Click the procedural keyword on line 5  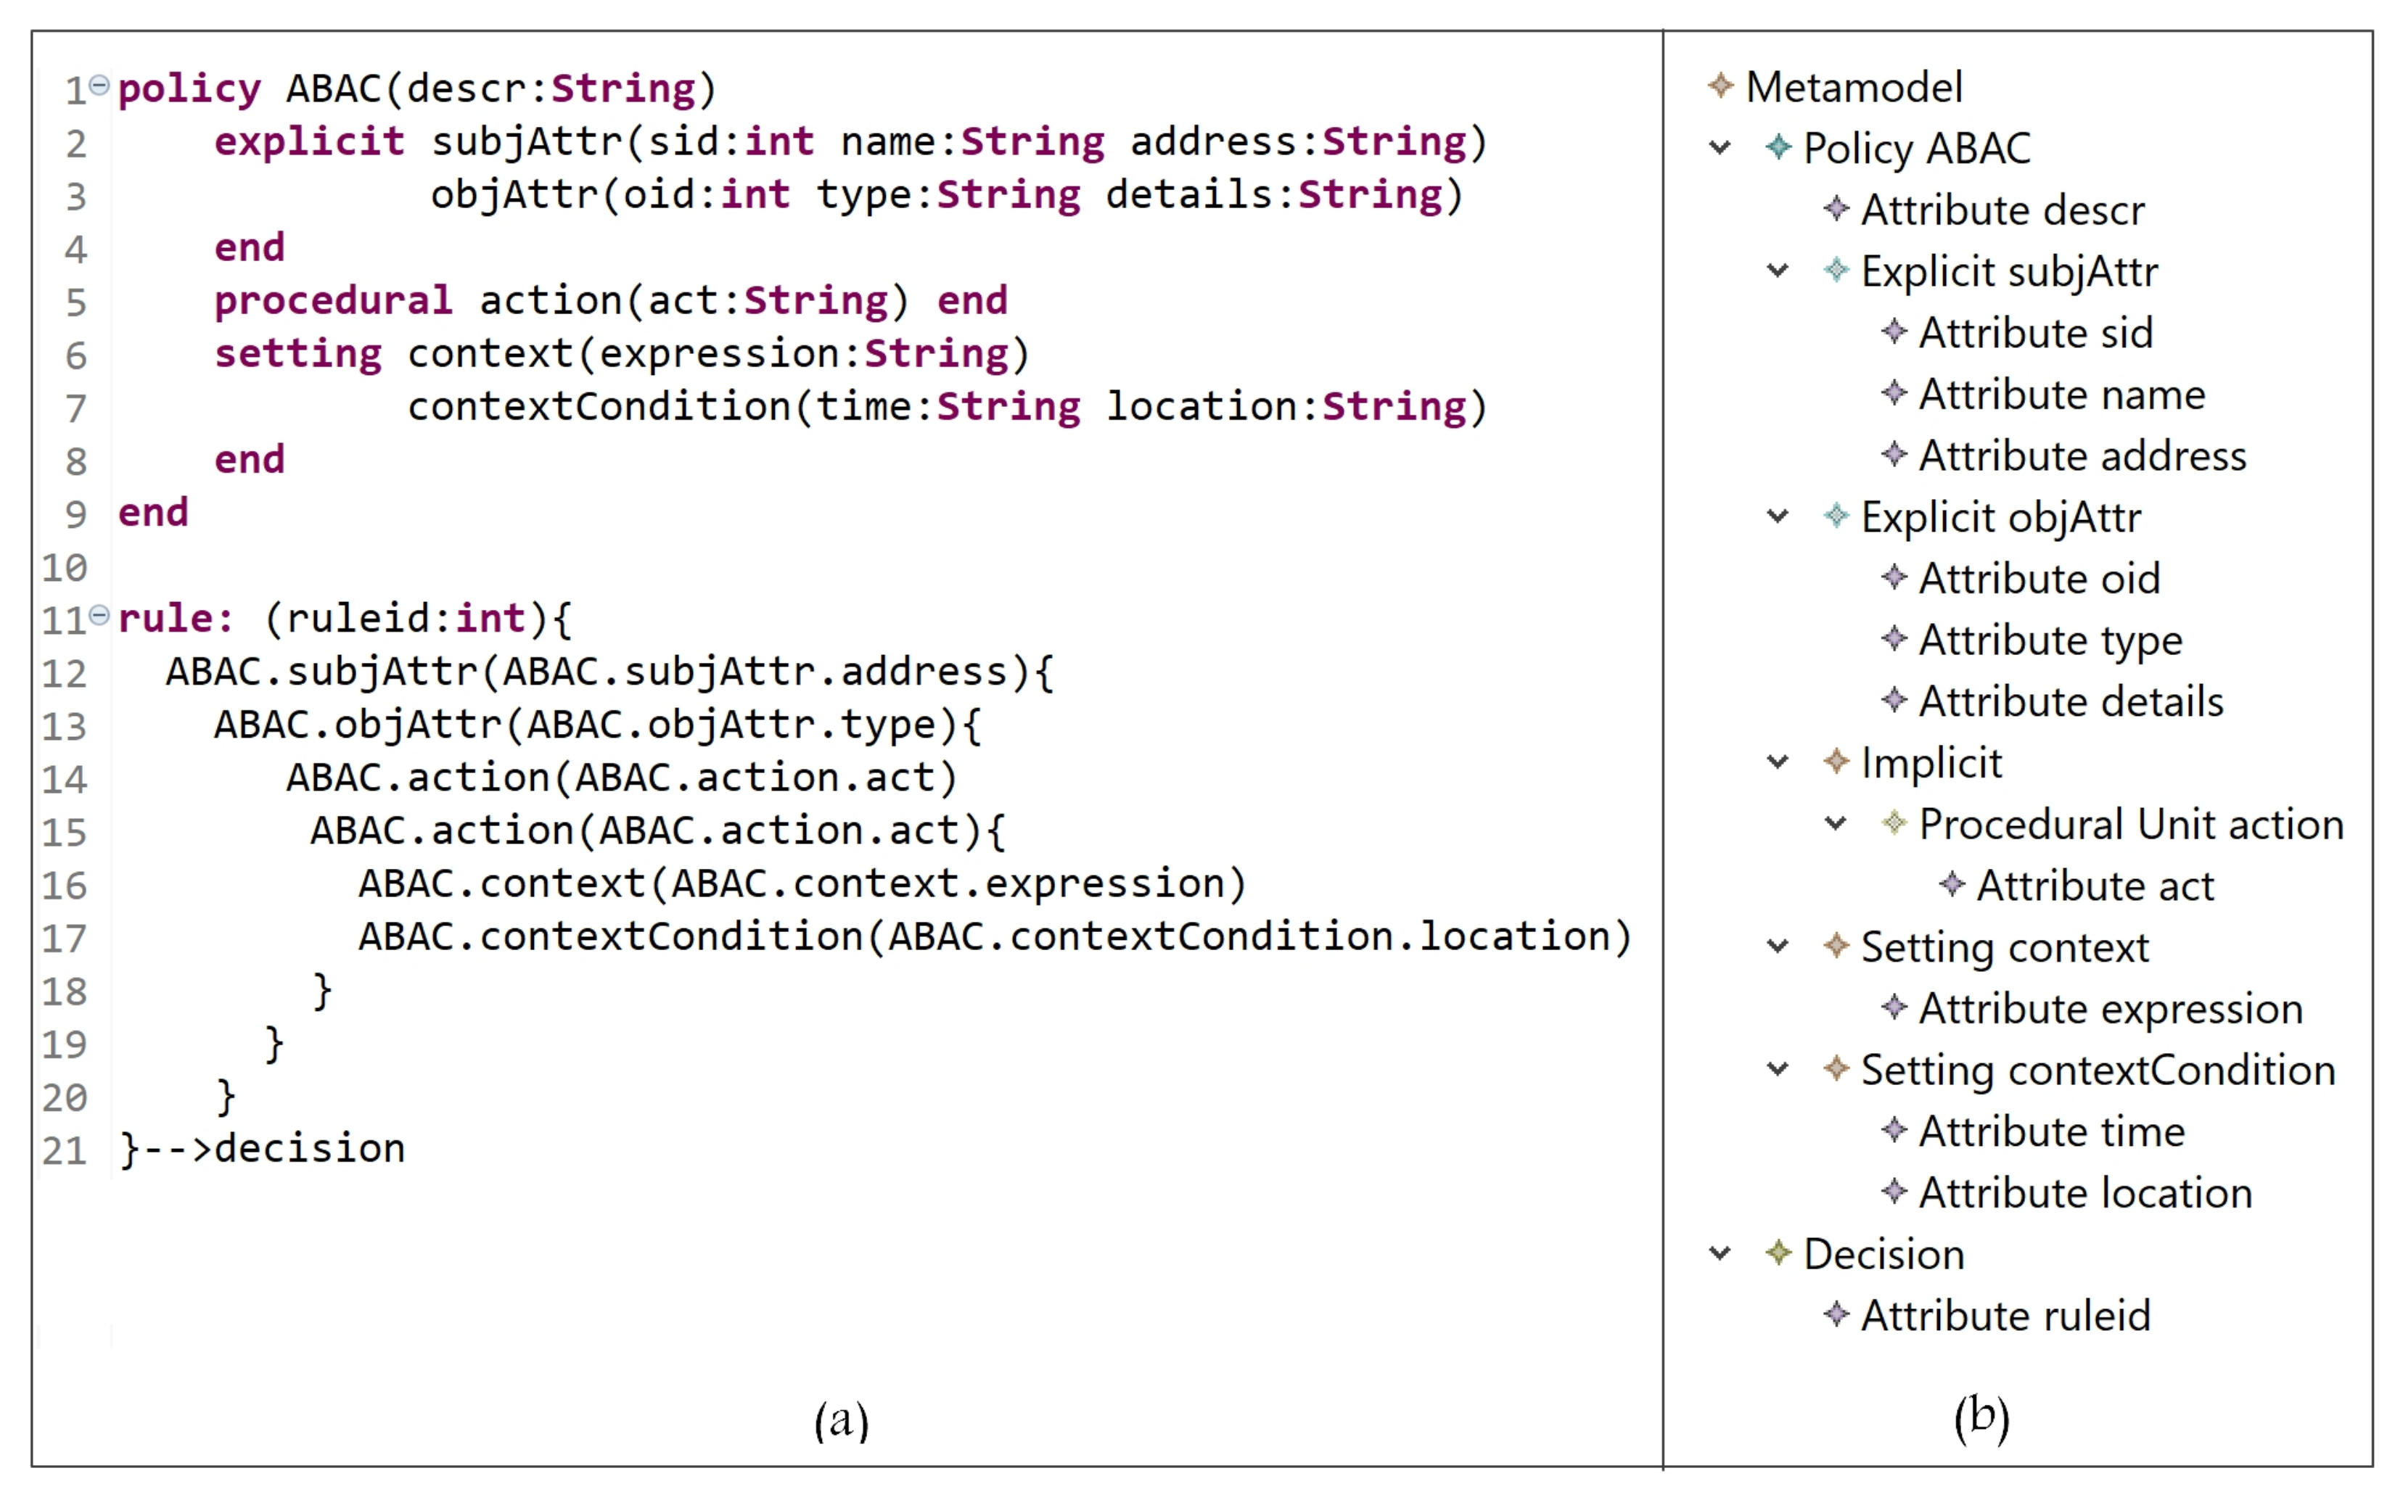click(333, 300)
